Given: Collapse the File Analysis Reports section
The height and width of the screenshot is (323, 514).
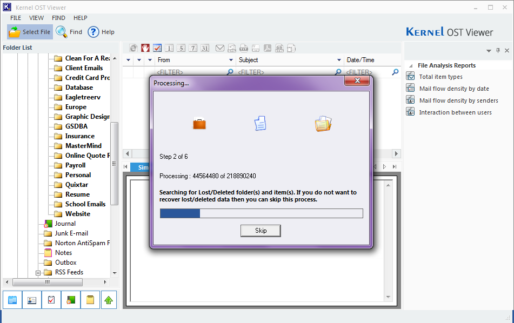Looking at the screenshot, I should 411,65.
